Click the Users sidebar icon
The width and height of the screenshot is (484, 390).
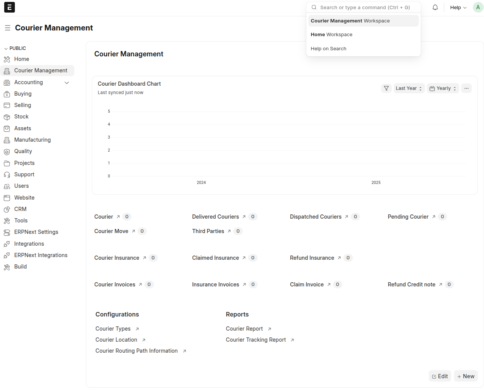pyautogui.click(x=7, y=186)
